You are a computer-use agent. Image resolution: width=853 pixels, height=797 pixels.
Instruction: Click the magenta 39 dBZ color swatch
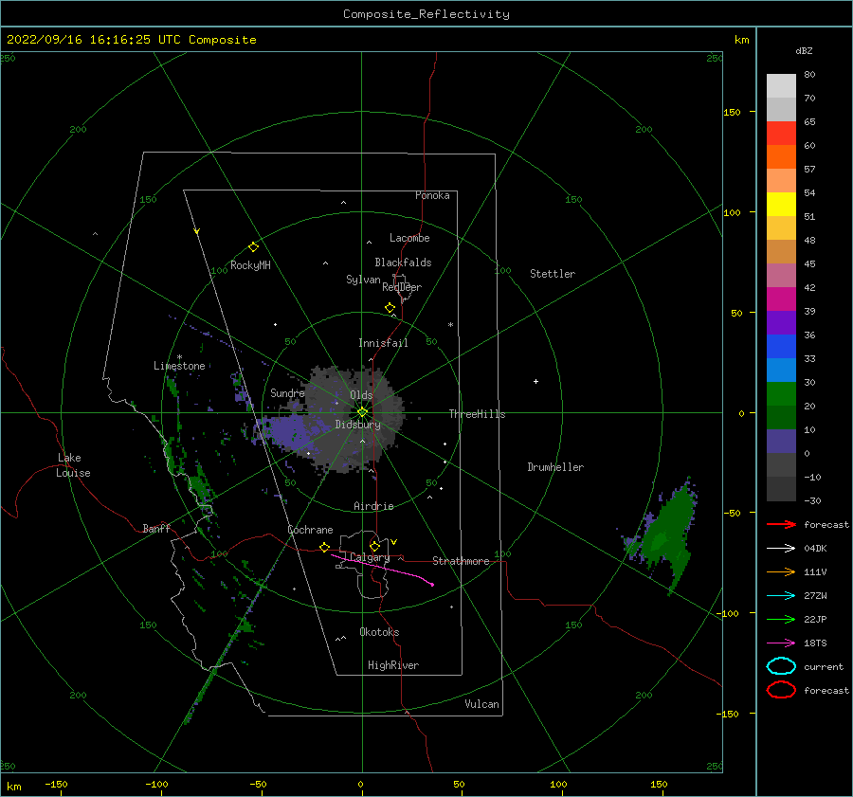(x=781, y=299)
